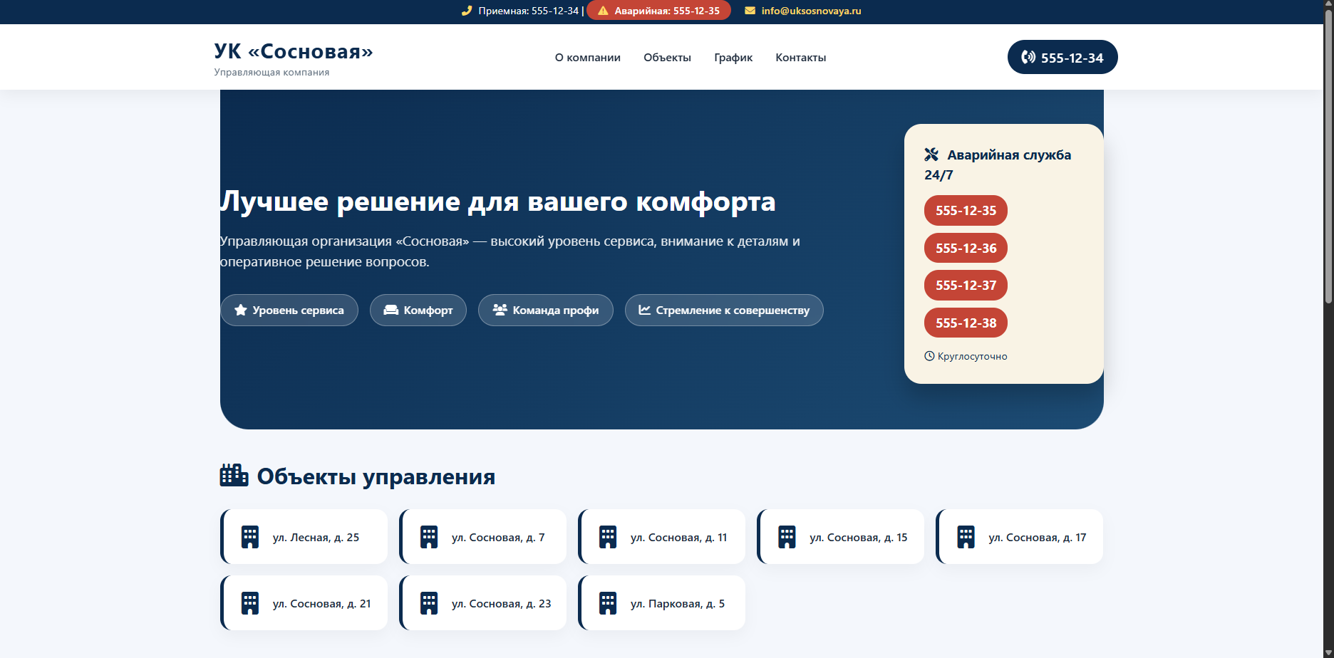Select the Команда профи chip label

pyautogui.click(x=556, y=310)
